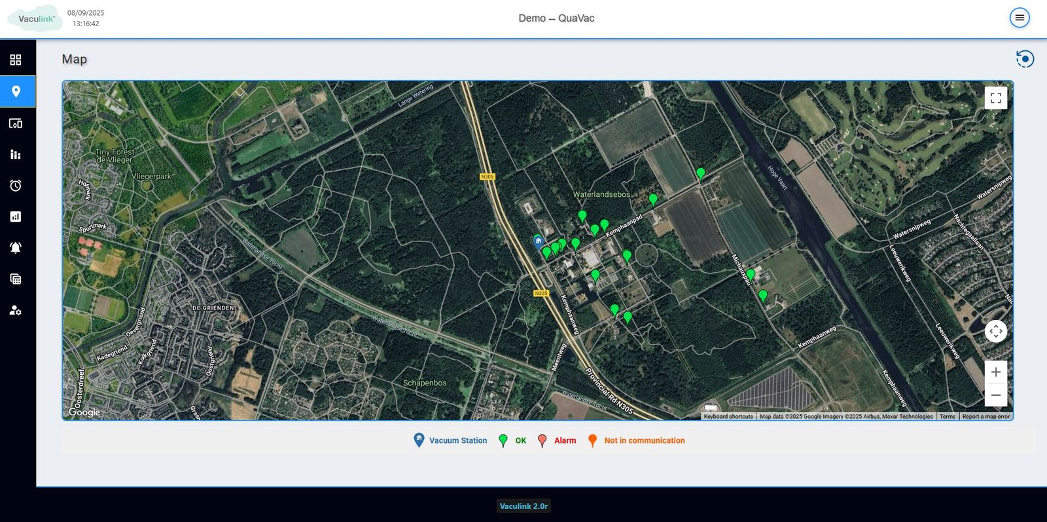Click the refresh map icon beside Map title
The image size is (1047, 522).
click(1025, 59)
